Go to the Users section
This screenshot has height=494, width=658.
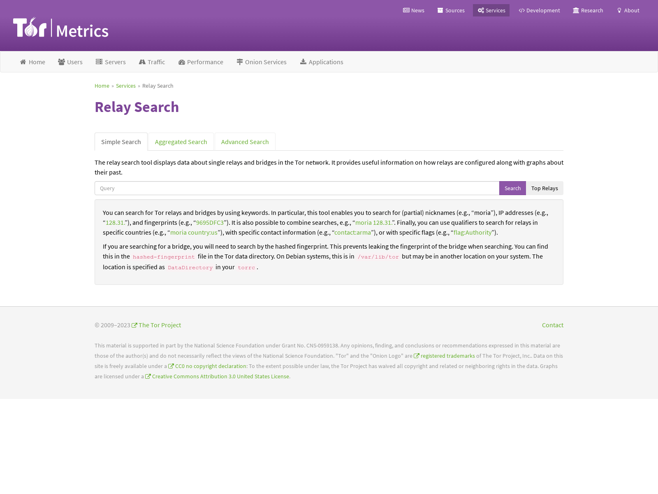pyautogui.click(x=70, y=62)
